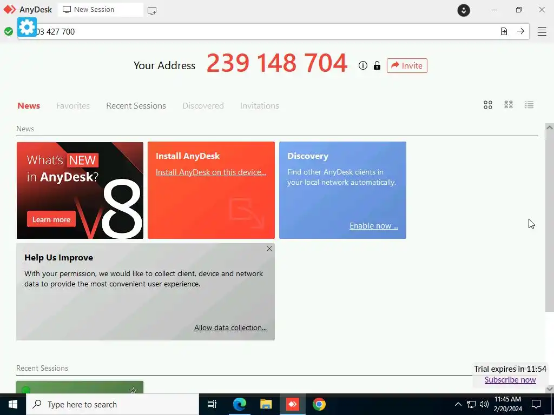Screen dimensions: 554x415
Task: Click the address number 239 148 704
Action: [277, 63]
